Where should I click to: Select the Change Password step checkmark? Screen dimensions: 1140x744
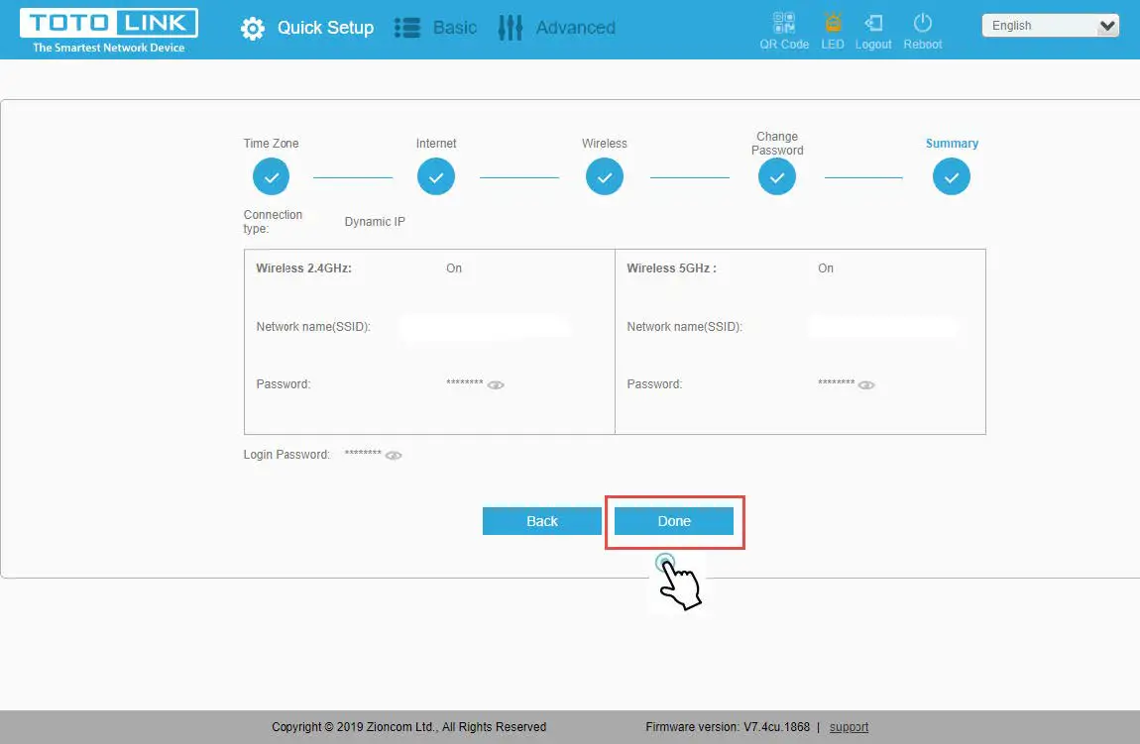point(777,176)
